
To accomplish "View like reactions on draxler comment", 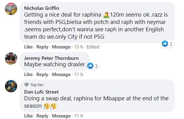I will [93, 66].
